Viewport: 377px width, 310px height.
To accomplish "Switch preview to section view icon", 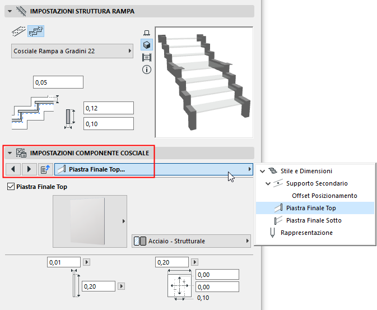I will tap(147, 58).
